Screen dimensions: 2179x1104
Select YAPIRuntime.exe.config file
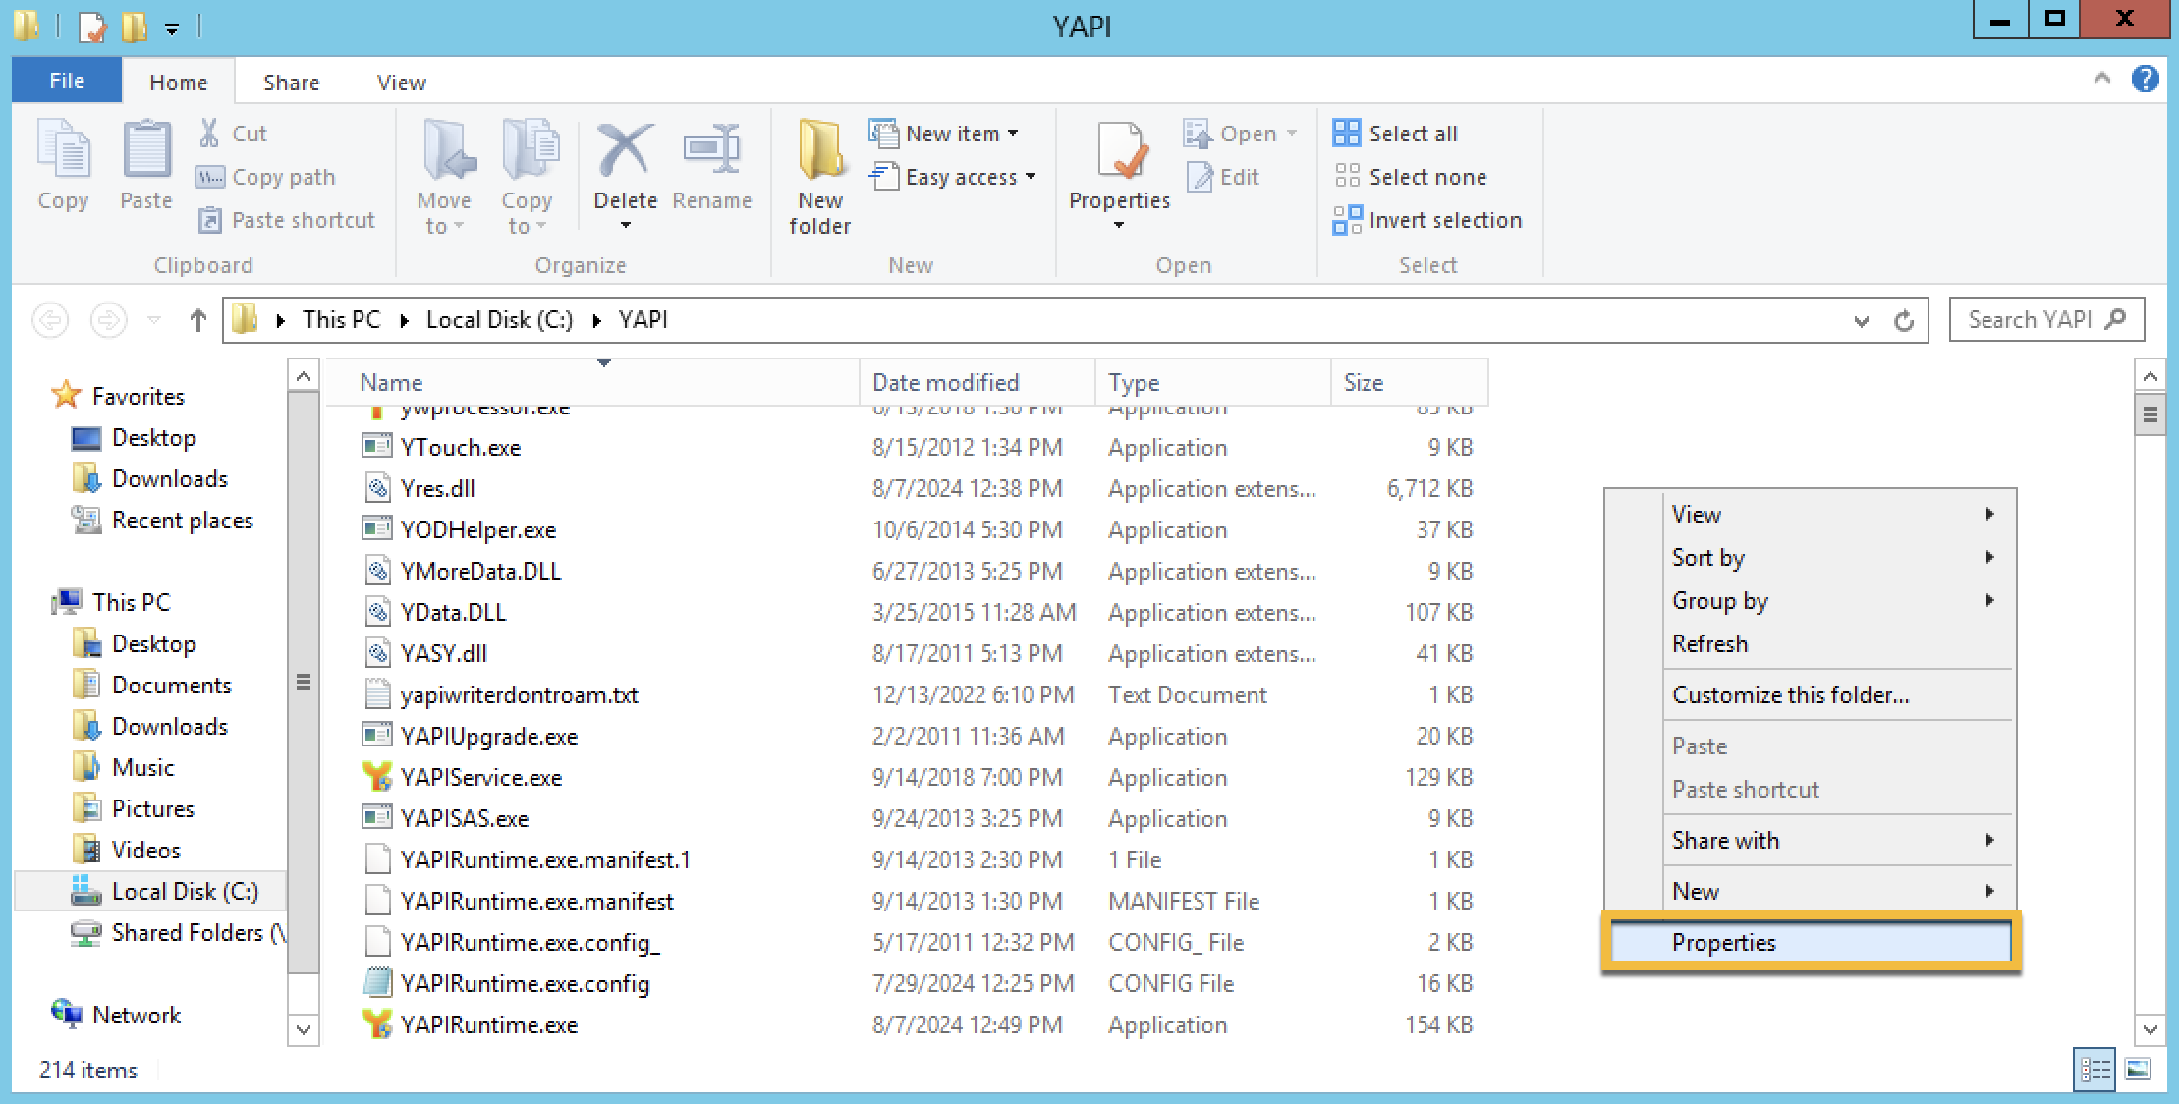click(x=525, y=983)
